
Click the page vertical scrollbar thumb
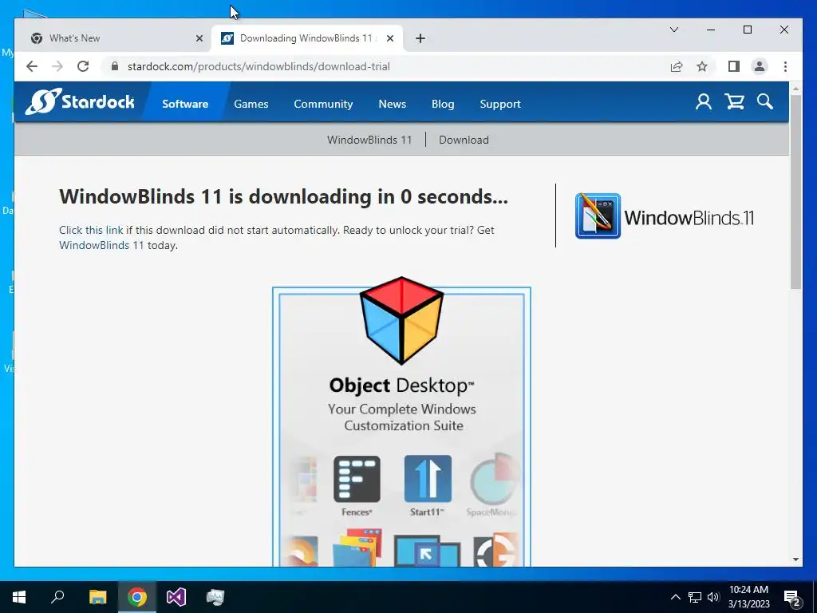pos(795,192)
